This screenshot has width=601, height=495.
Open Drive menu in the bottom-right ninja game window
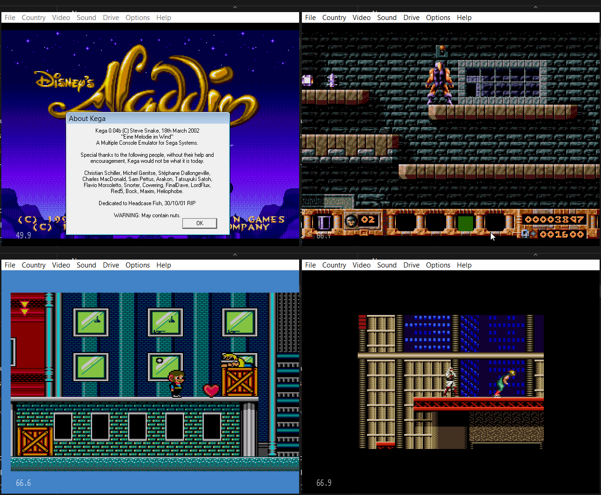(x=411, y=265)
